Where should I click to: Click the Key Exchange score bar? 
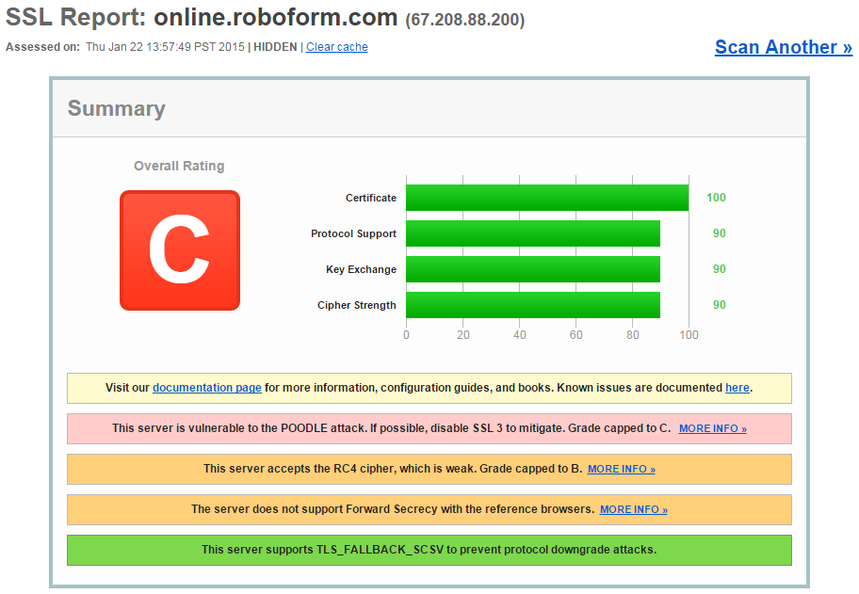(x=532, y=269)
